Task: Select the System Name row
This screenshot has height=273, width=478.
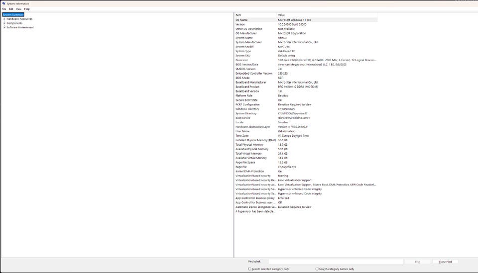Action: [x=306, y=38]
